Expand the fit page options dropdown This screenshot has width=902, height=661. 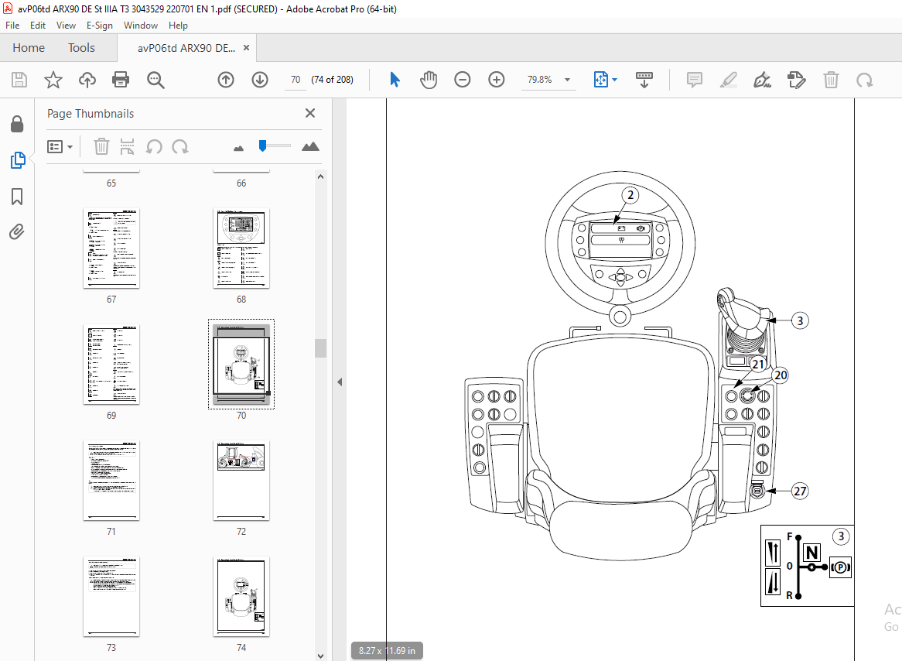pyautogui.click(x=615, y=80)
